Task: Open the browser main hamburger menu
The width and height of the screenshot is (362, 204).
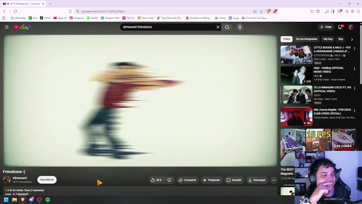Action: pyautogui.click(x=358, y=11)
